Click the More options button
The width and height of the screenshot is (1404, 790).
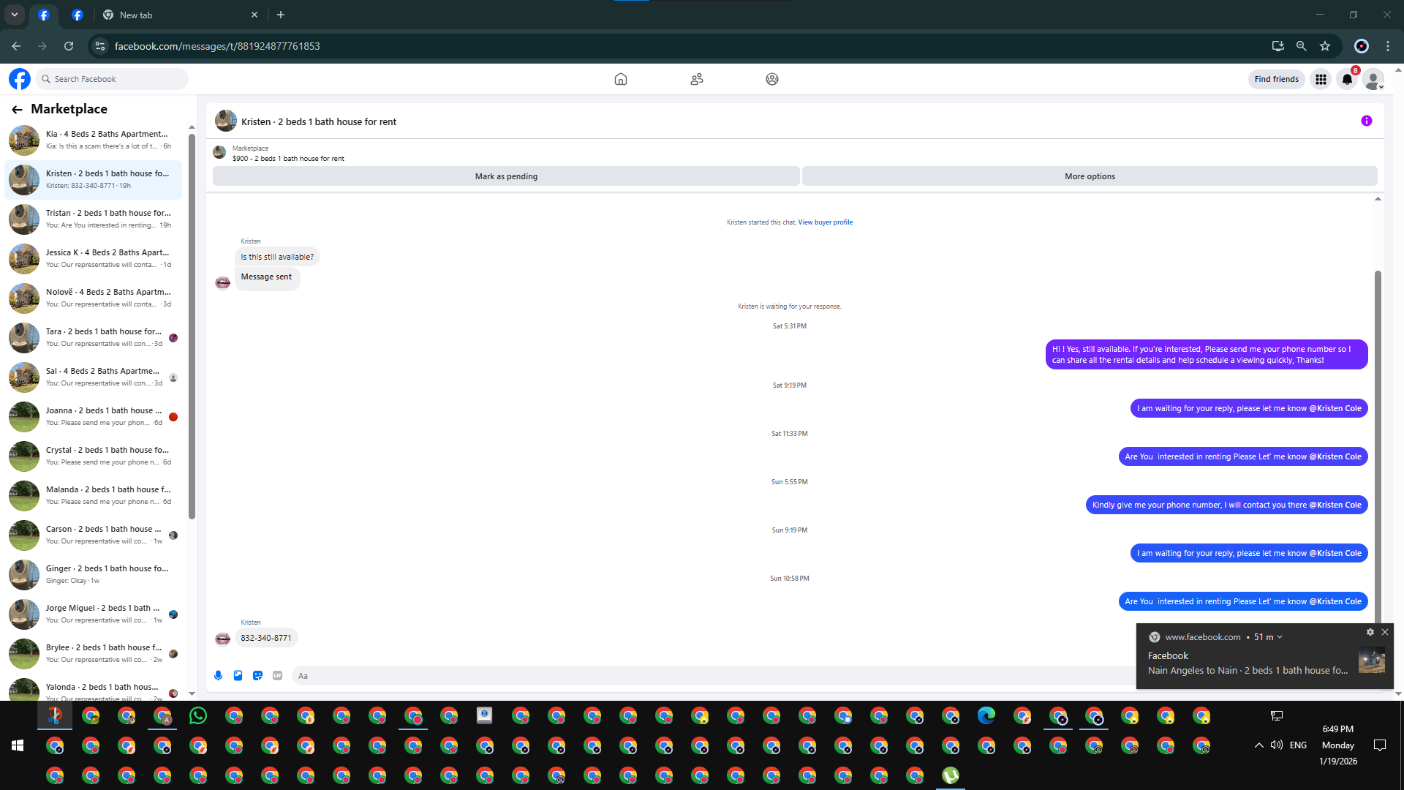coord(1090,176)
